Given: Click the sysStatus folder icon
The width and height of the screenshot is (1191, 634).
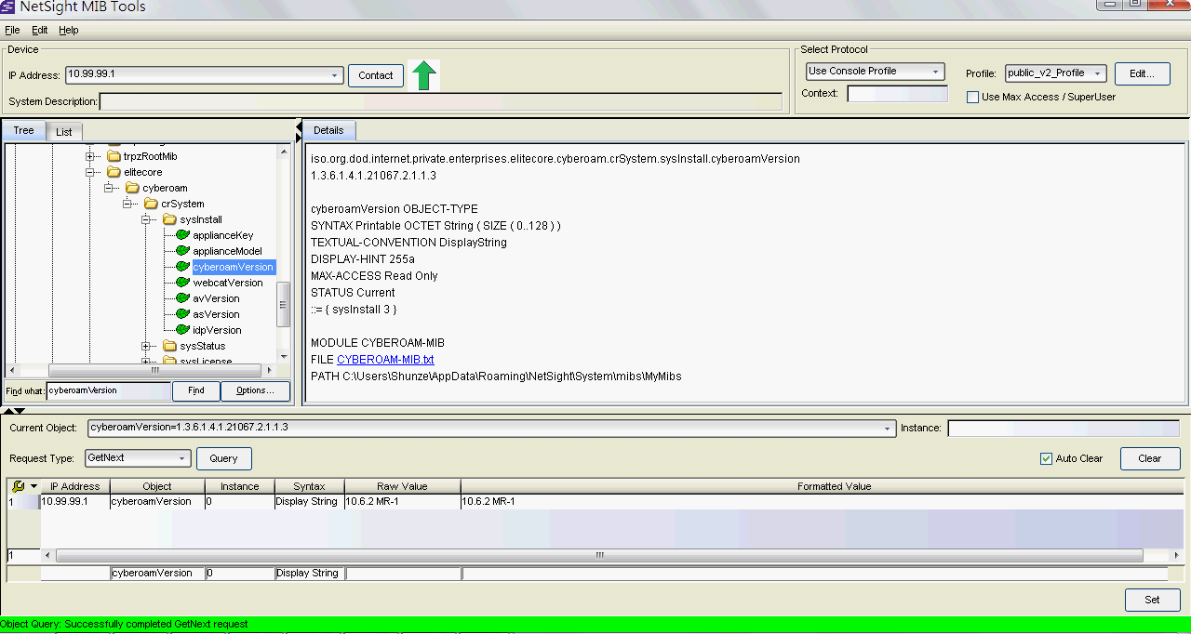Looking at the screenshot, I should (x=169, y=346).
